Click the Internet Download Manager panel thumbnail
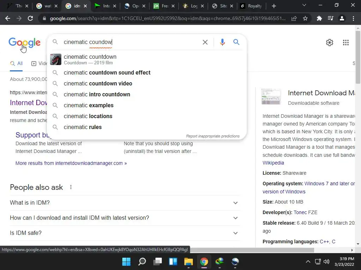The width and height of the screenshot is (361, 270). [271, 97]
